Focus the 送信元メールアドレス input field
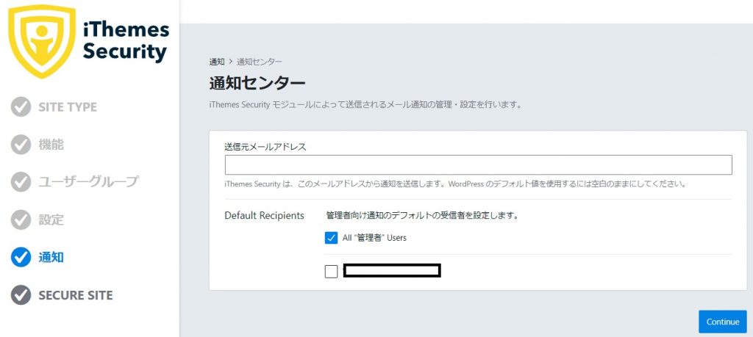Image resolution: width=753 pixels, height=337 pixels. (x=478, y=165)
